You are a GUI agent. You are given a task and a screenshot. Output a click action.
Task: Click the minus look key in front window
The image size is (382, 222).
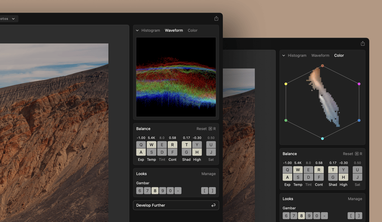pos(178,191)
